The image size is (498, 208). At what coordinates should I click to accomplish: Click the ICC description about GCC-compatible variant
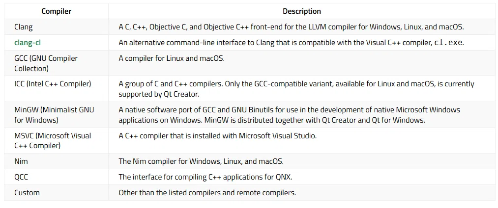pyautogui.click(x=296, y=89)
